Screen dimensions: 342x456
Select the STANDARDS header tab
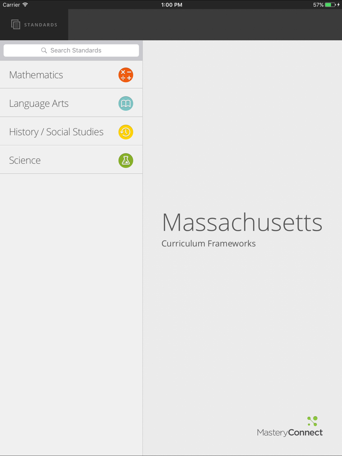(x=34, y=25)
